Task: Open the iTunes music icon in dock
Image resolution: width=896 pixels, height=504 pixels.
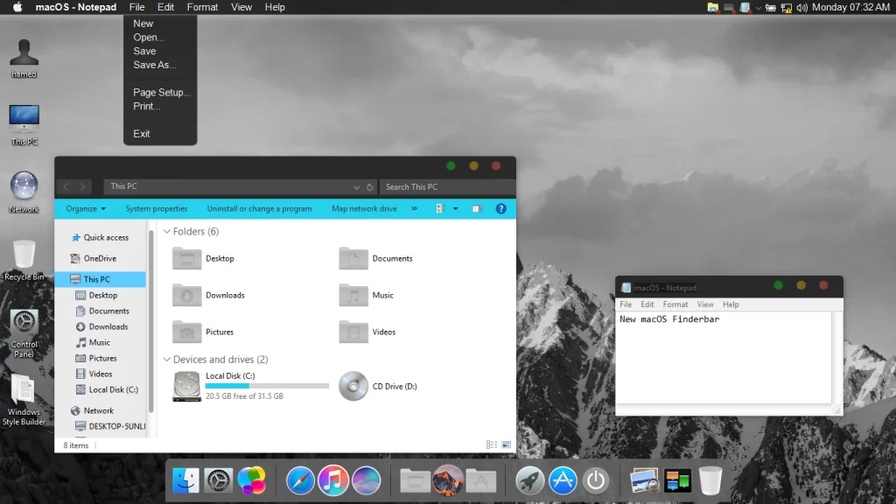Action: 333,480
